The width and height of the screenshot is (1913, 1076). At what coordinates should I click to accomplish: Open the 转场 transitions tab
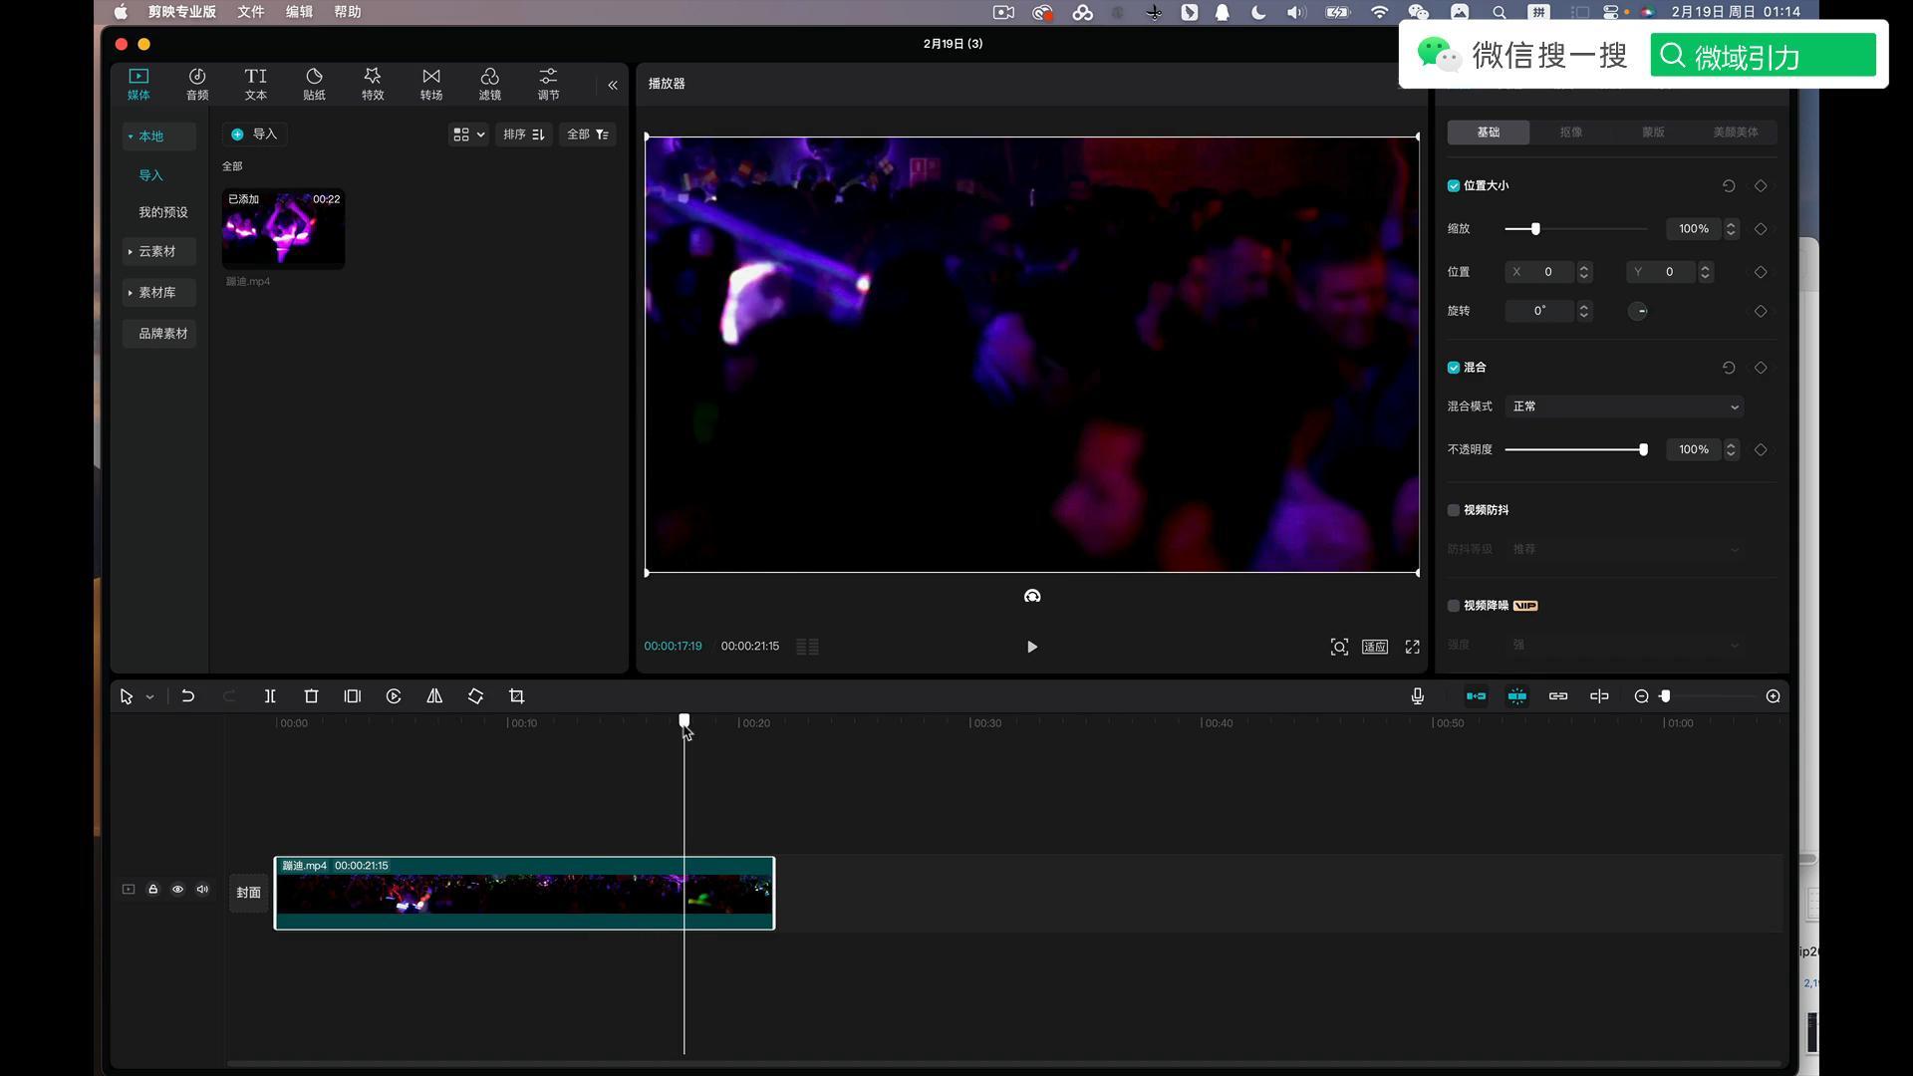[x=431, y=84]
